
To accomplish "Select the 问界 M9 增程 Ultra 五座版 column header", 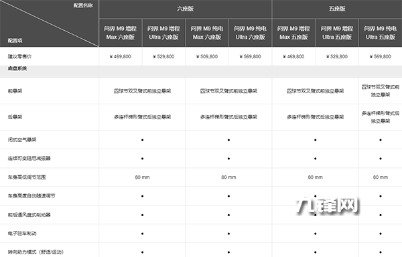I will [337, 33].
